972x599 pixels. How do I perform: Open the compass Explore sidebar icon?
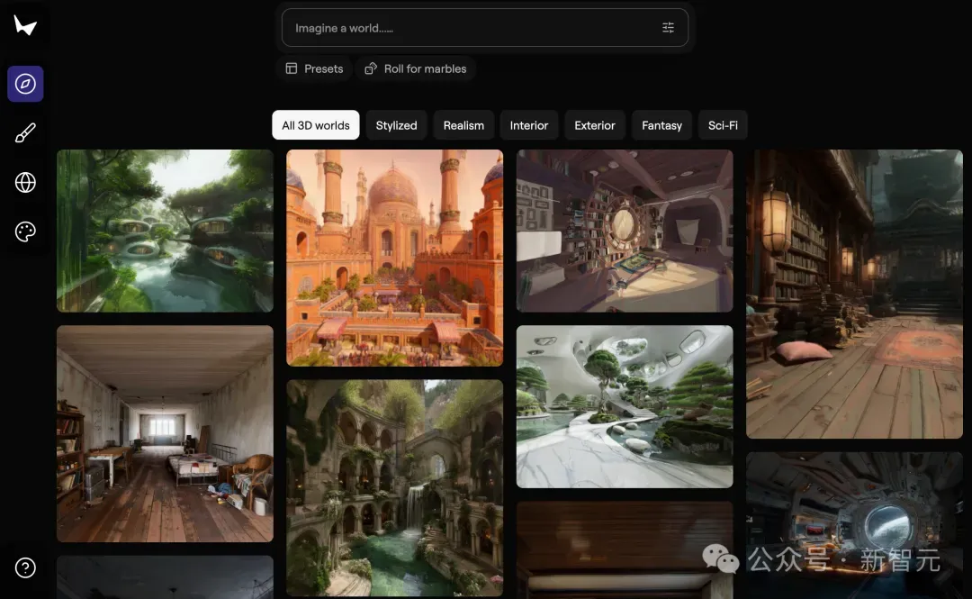pyautogui.click(x=25, y=84)
